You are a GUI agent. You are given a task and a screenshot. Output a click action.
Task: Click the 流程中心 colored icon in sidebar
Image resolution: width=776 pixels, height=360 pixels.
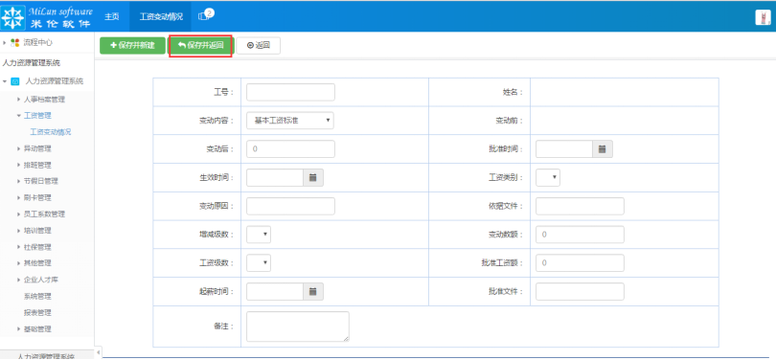point(15,42)
